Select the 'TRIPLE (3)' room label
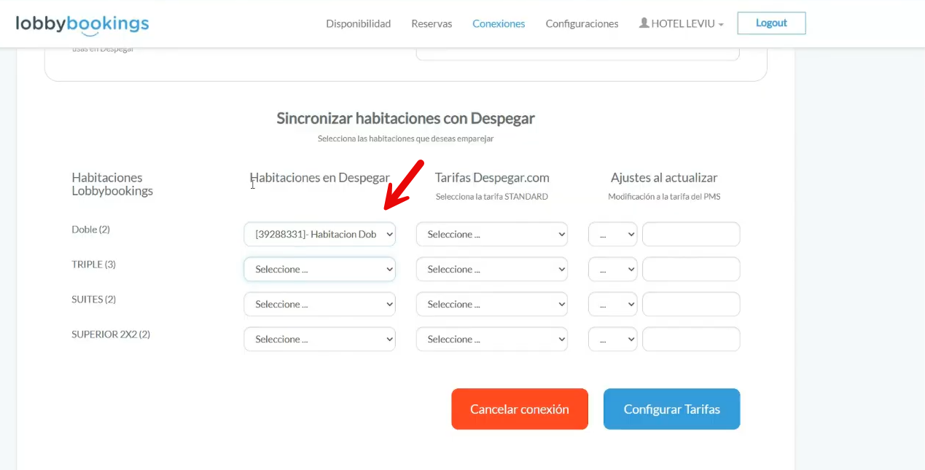Screen dimensions: 925x470 (94, 265)
